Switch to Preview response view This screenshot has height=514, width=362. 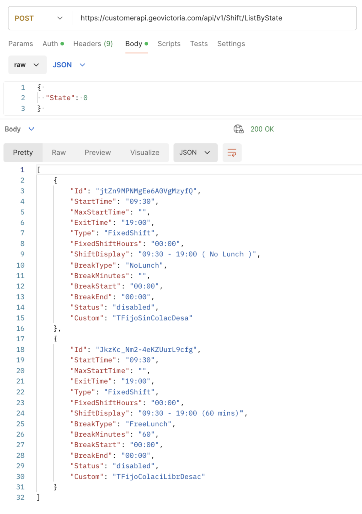click(x=98, y=153)
